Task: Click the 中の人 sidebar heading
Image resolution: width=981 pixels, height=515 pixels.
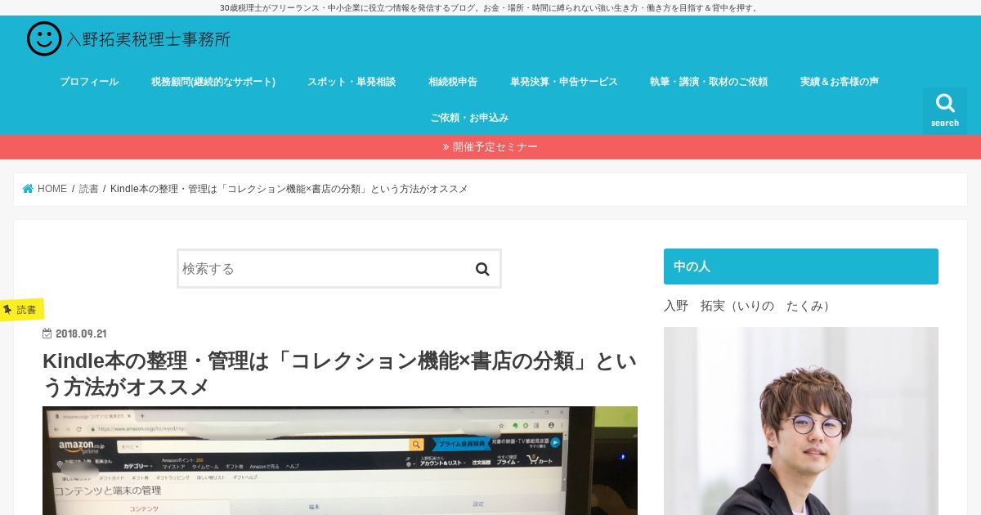Action: pyautogui.click(x=801, y=266)
